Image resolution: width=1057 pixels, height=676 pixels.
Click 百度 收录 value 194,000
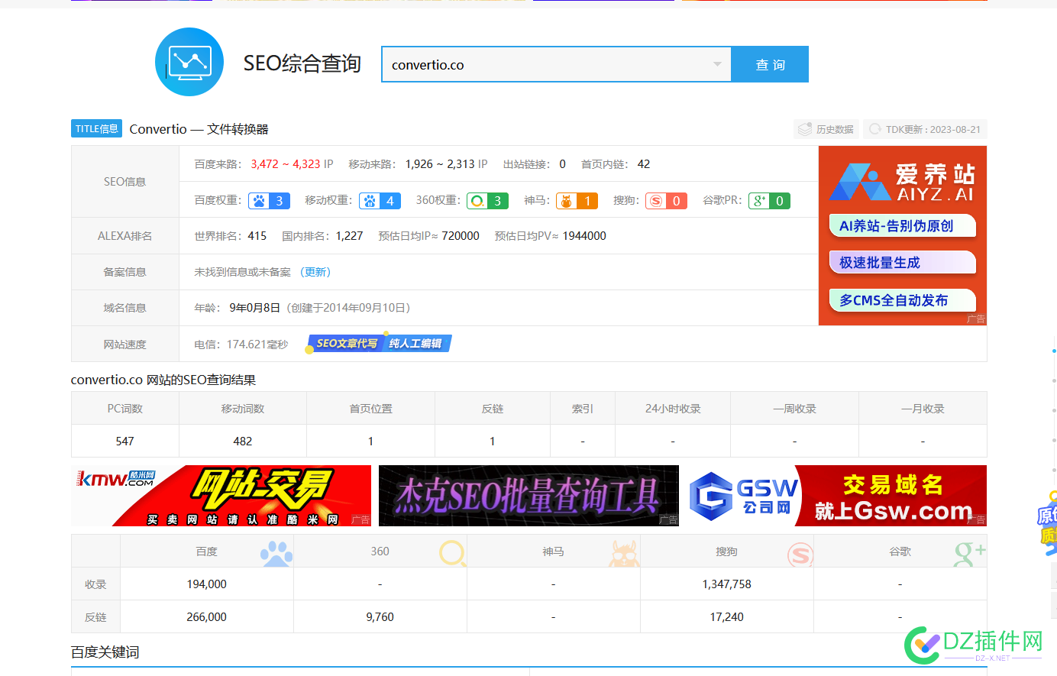pos(207,584)
